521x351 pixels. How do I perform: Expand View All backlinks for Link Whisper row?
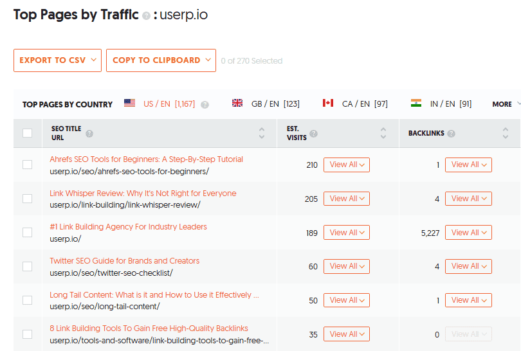click(468, 199)
